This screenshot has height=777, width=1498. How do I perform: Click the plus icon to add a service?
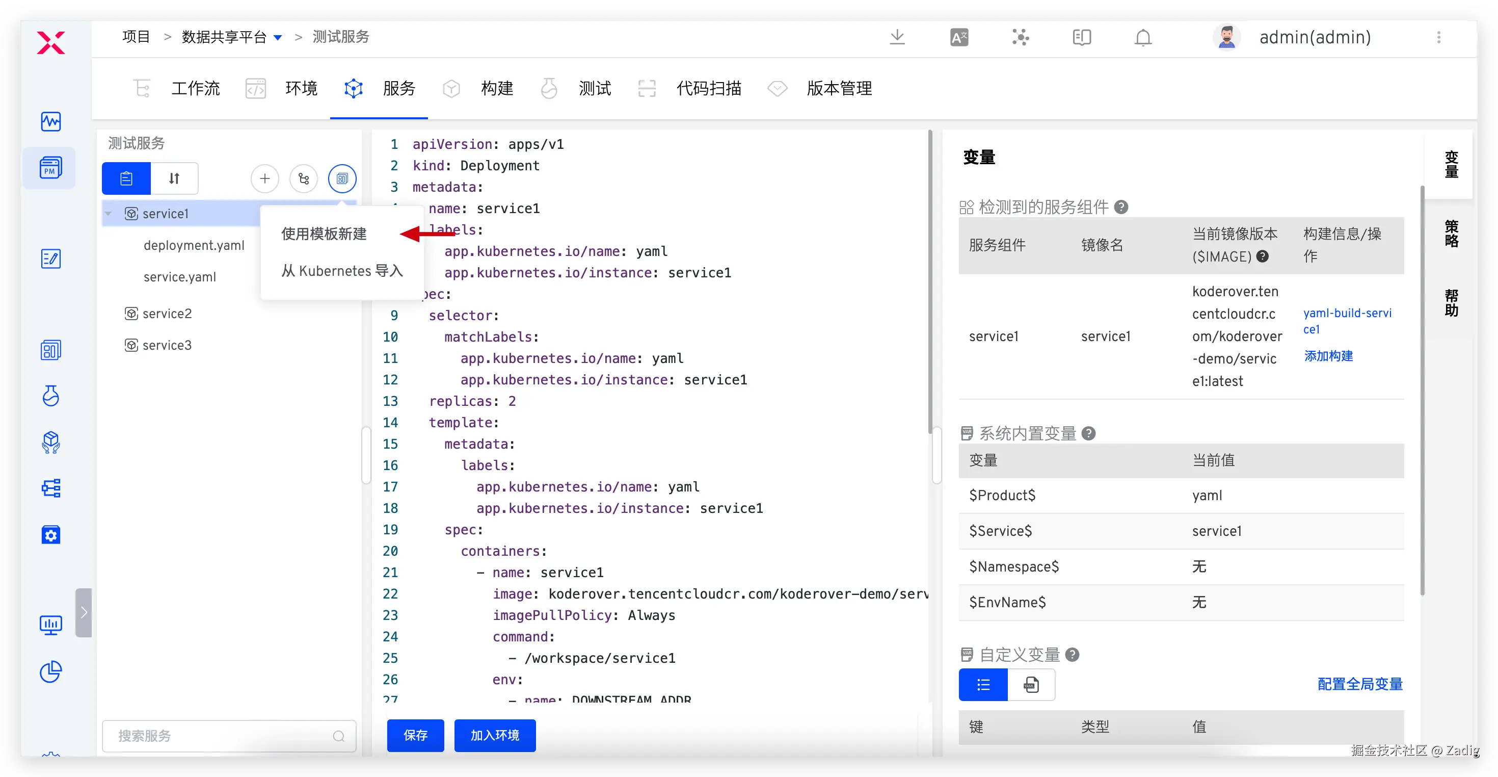click(264, 178)
